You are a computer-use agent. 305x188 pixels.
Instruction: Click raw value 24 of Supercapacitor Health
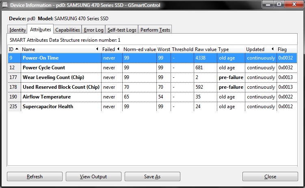(x=205, y=107)
